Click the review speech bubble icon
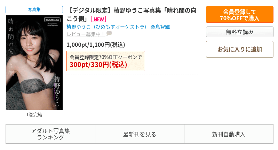This screenshot has width=278, height=150. [109, 33]
